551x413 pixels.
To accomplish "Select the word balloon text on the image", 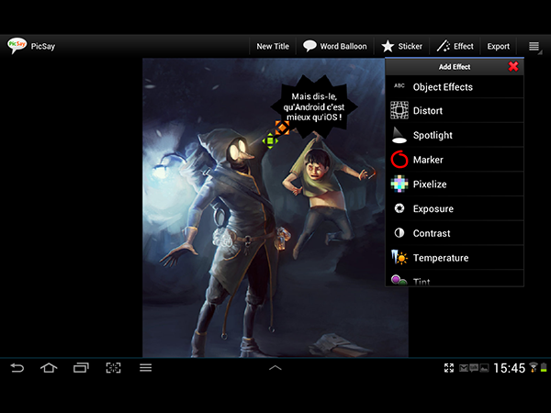I will [314, 106].
